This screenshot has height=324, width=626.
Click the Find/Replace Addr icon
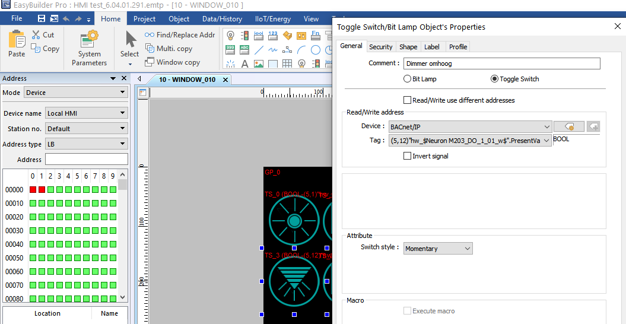point(150,35)
